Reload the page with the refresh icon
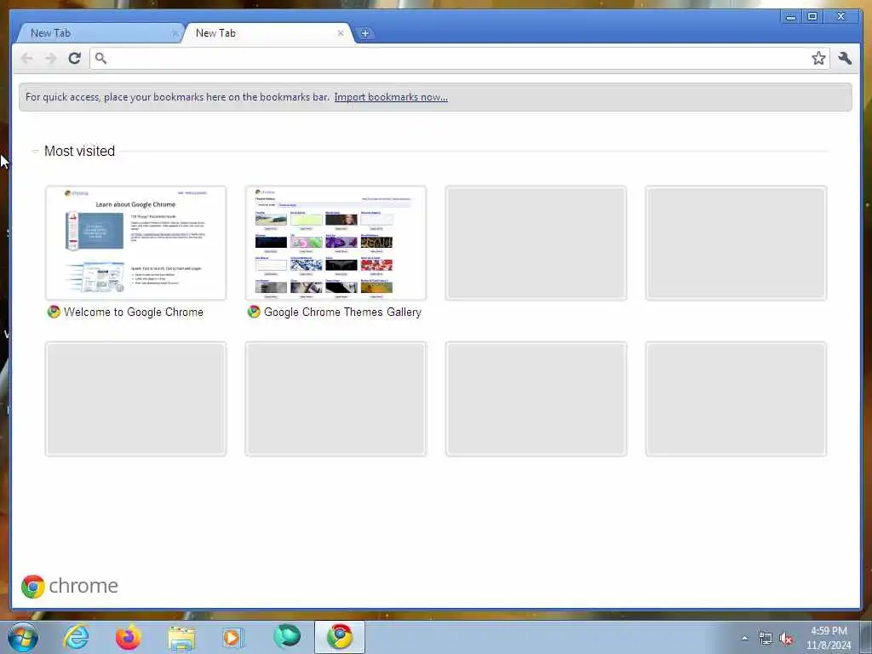The image size is (872, 654). (x=75, y=58)
